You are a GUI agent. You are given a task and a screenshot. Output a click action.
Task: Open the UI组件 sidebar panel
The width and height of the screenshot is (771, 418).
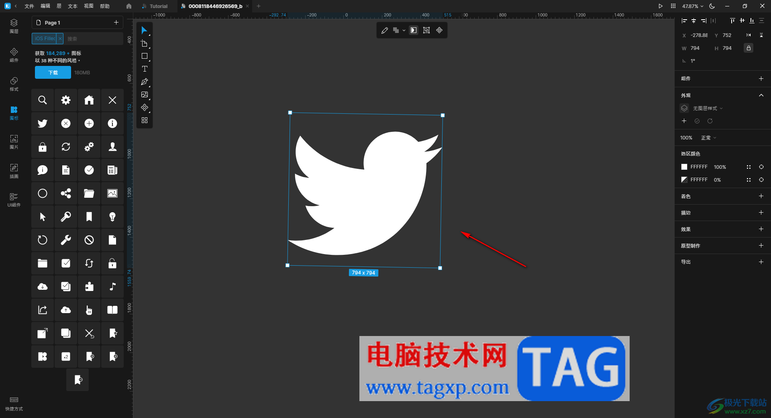click(14, 200)
